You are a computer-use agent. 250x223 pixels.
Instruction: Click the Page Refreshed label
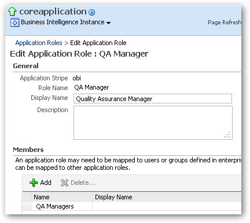click(225, 23)
